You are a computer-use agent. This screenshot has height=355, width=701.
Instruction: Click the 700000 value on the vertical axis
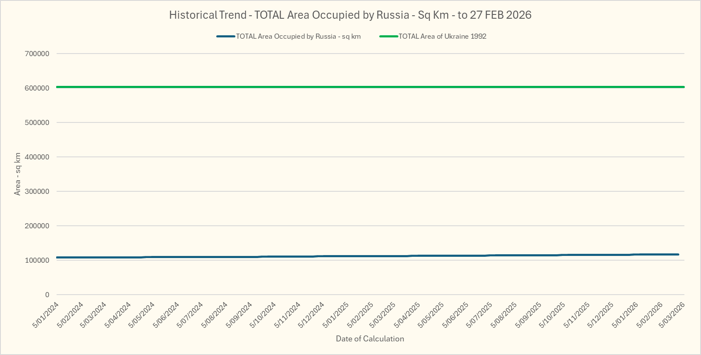tap(37, 54)
